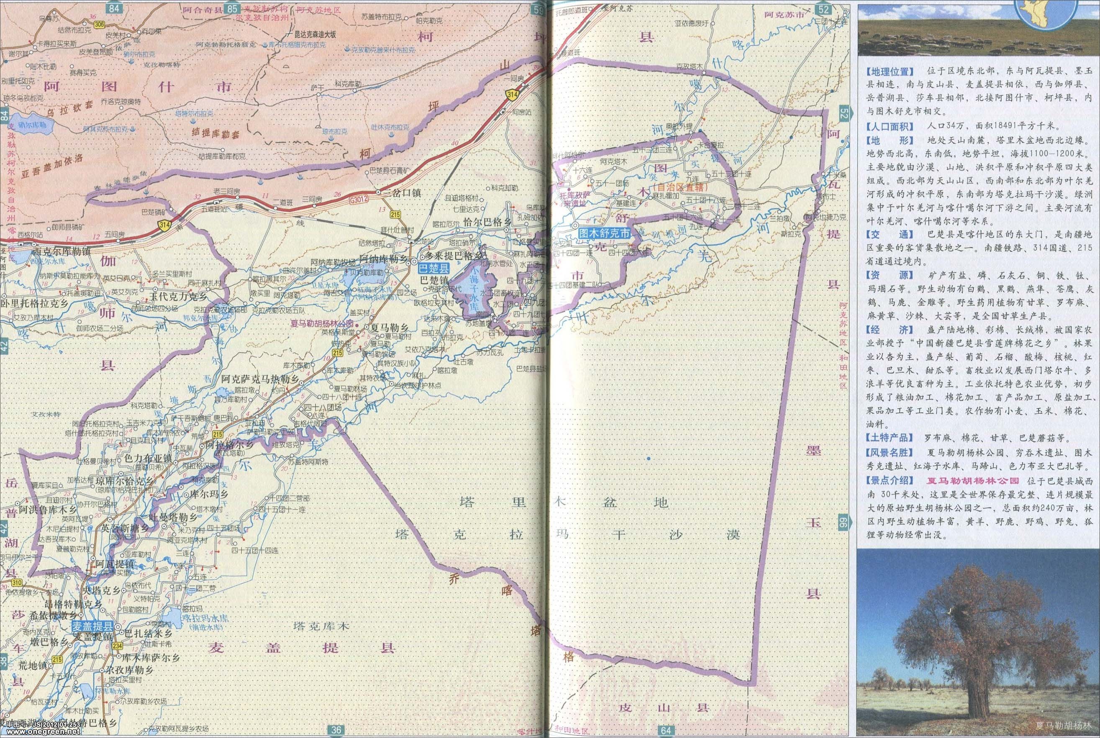Screen dimensions: 1100x738
Task: Click the red 夏马勒胡杨林公园 map label
Action: point(323,324)
